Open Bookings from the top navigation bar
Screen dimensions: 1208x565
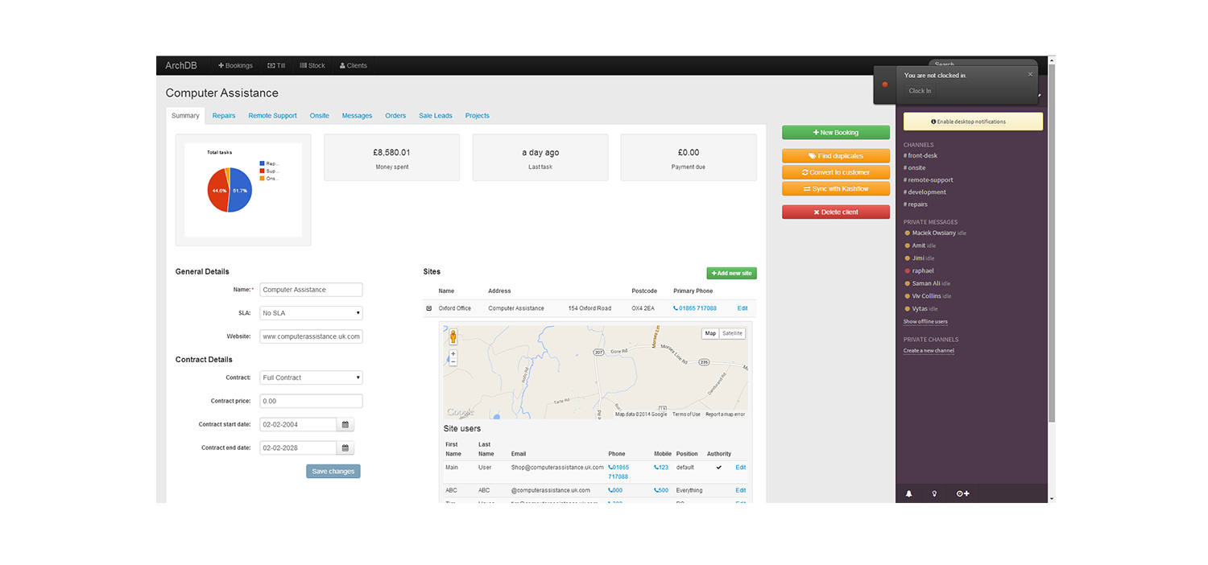coord(235,65)
